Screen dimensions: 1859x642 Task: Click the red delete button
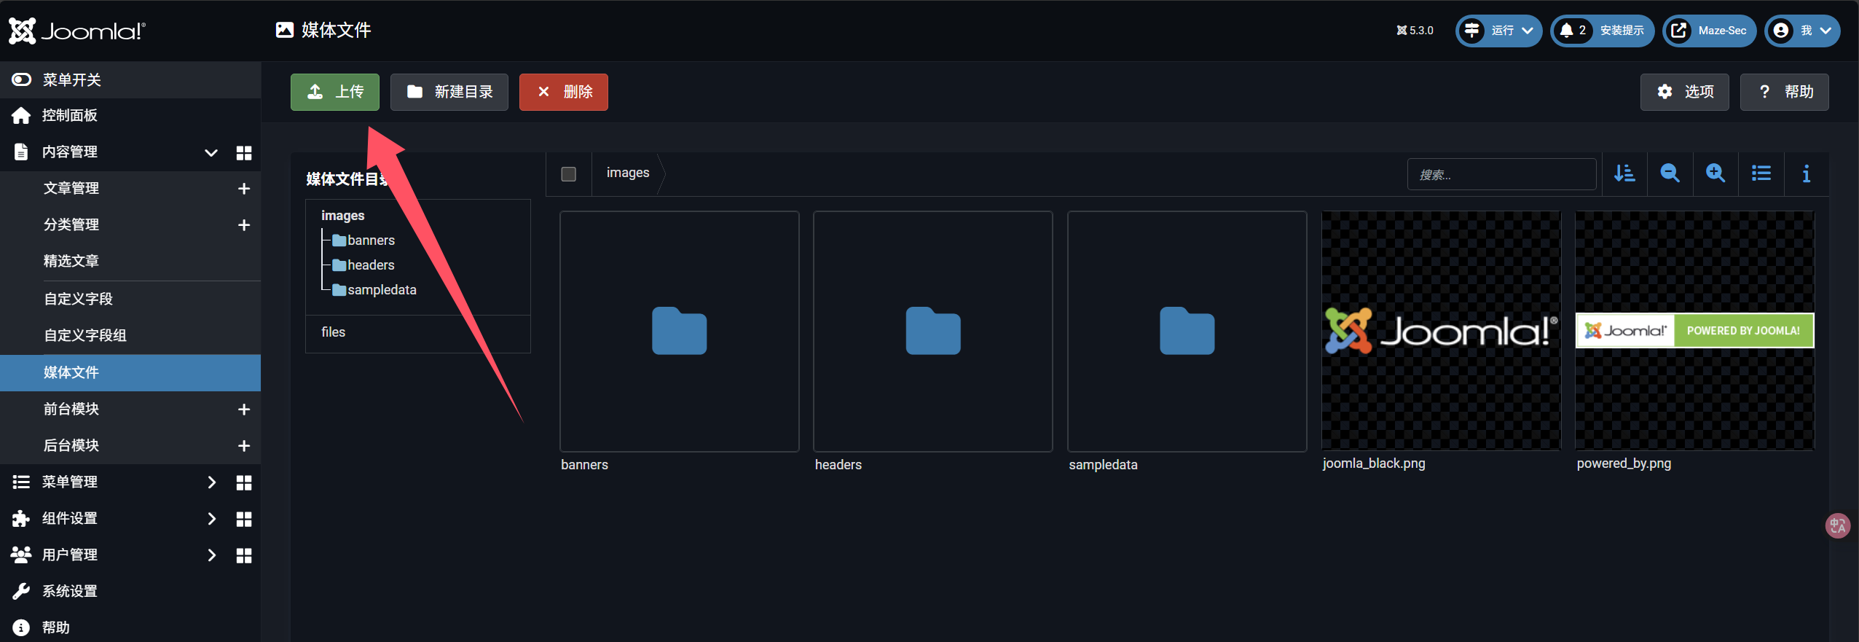pos(563,92)
